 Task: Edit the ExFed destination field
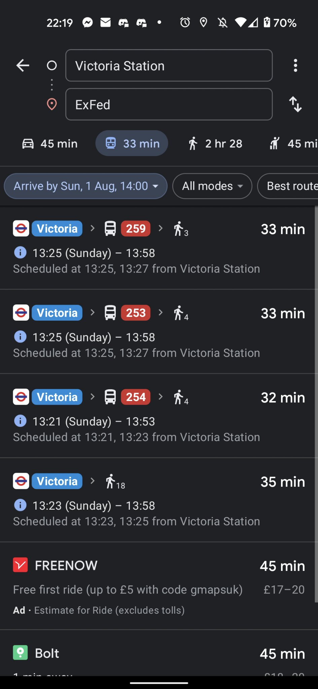(169, 104)
